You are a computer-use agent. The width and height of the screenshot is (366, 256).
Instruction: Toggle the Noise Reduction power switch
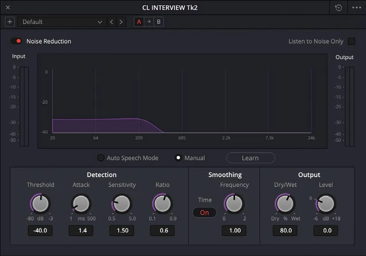pyautogui.click(x=16, y=41)
